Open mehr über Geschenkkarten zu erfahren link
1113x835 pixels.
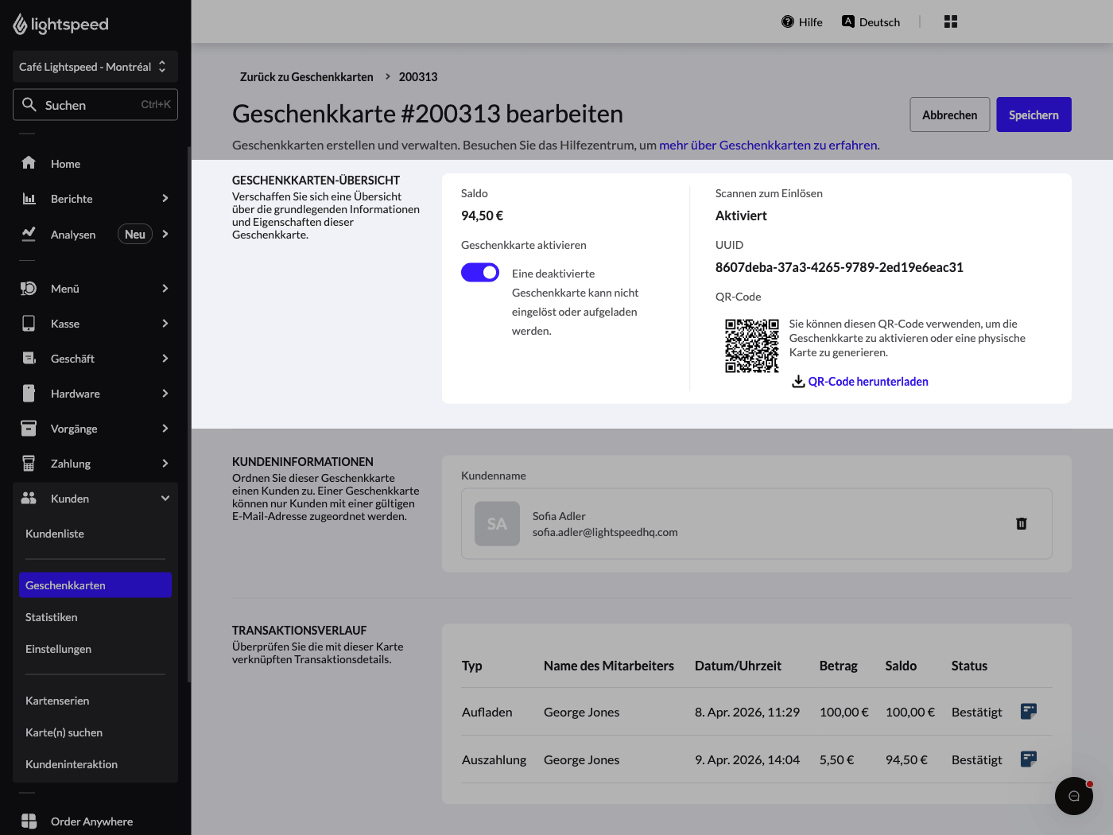[768, 145]
